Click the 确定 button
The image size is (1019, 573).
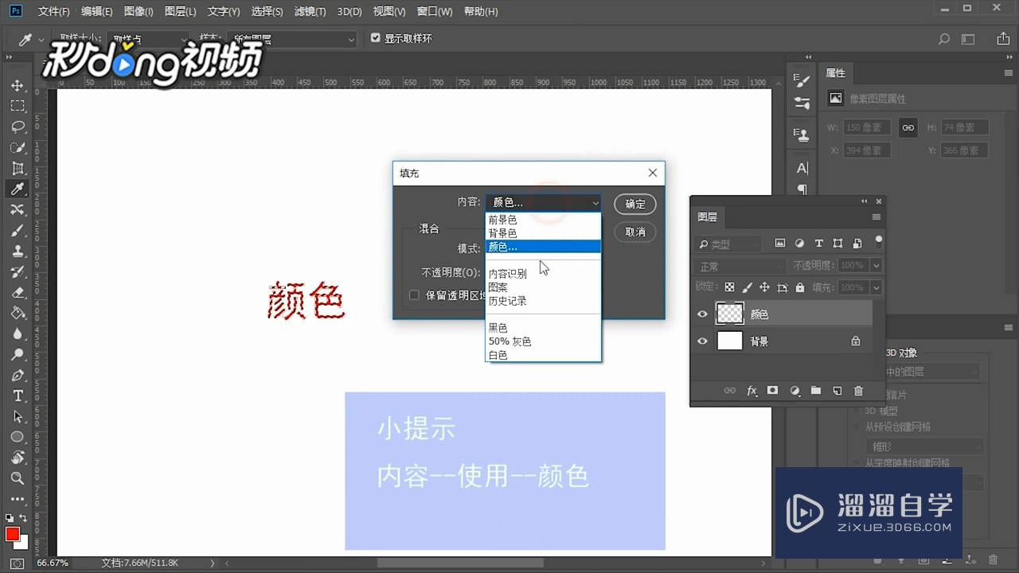coord(635,204)
